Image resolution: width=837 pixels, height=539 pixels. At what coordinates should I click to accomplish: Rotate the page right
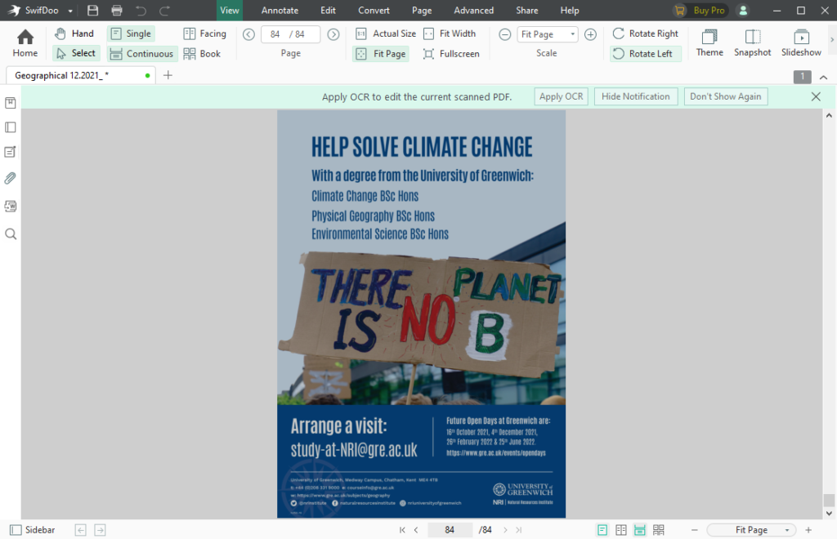click(x=646, y=33)
